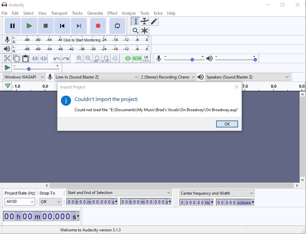Open the Line-In recording device dropdown
The image size is (306, 234).
click(96, 77)
